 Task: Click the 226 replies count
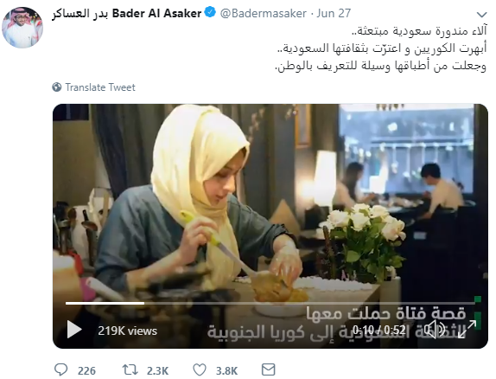86,370
